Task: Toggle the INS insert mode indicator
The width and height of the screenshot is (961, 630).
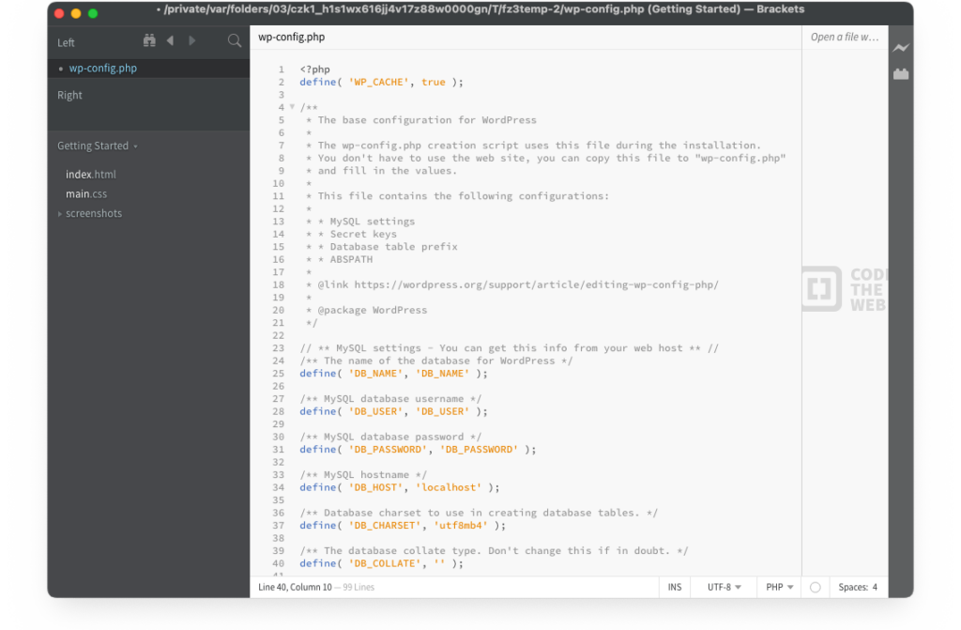Action: click(x=674, y=587)
